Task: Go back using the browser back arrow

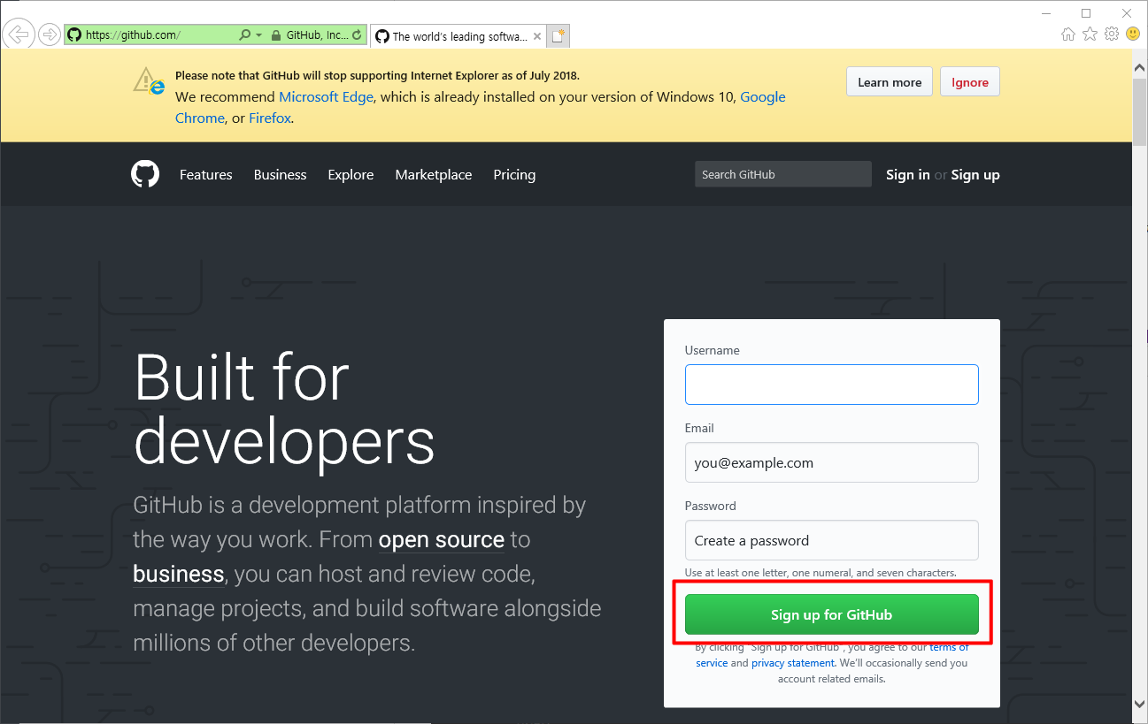Action: pyautogui.click(x=18, y=35)
